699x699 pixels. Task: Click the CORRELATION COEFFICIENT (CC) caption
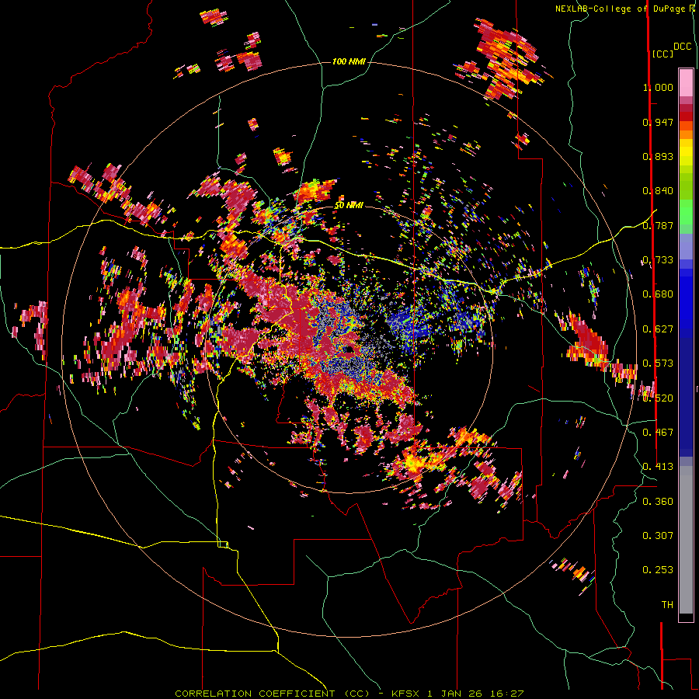(273, 694)
